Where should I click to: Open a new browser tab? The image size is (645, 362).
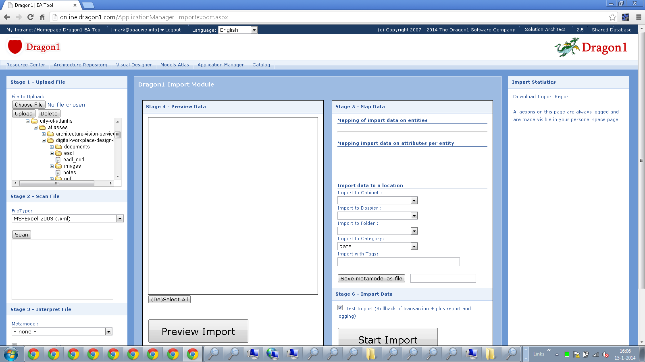(x=88, y=5)
